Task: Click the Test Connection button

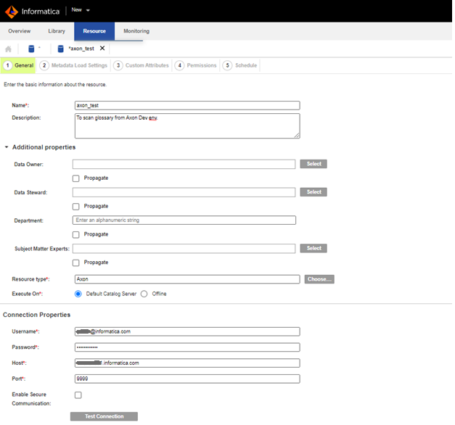Action: pyautogui.click(x=104, y=416)
